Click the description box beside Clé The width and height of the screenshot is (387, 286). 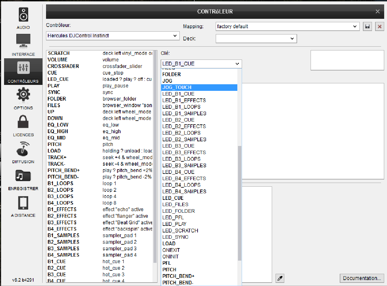tap(347, 60)
